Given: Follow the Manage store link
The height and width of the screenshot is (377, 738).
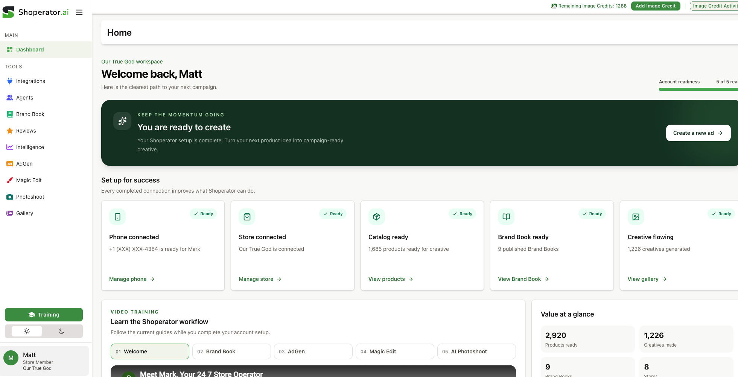Looking at the screenshot, I should coord(260,279).
